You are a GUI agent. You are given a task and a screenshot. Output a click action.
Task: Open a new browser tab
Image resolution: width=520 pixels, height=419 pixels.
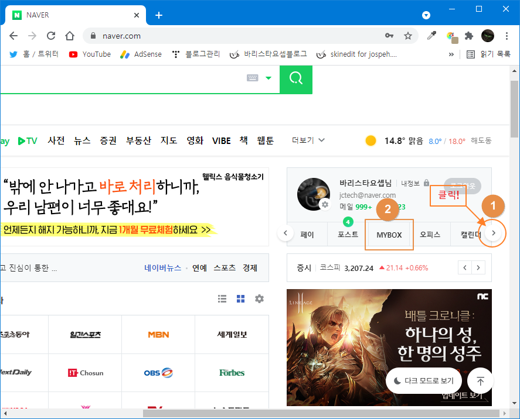tap(159, 15)
